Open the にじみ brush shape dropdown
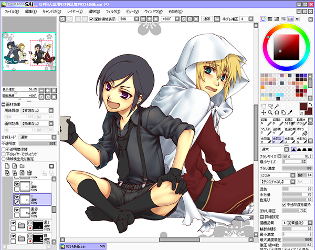This screenshot has height=250, width=315. coord(293,175)
